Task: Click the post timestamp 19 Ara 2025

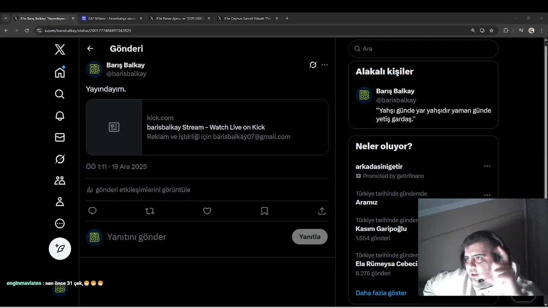Action: (x=116, y=166)
